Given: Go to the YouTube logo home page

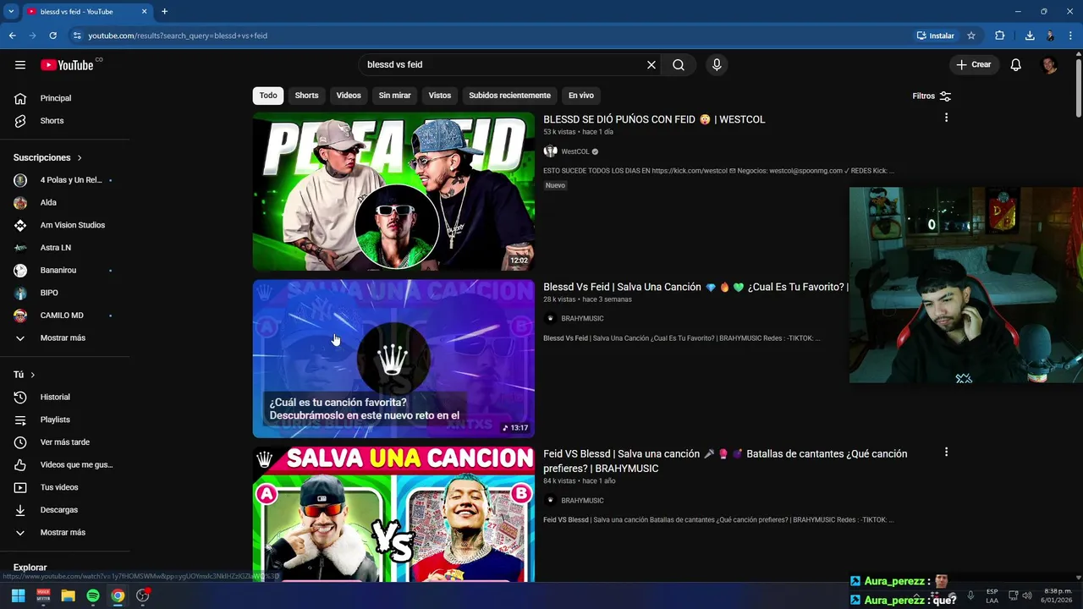Looking at the screenshot, I should click(x=67, y=65).
